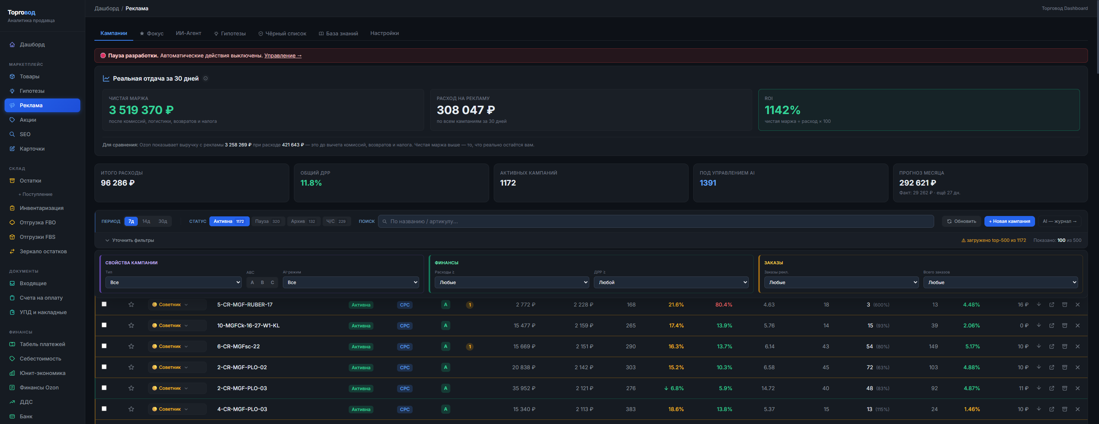Viewport: 1099px width, 424px height.
Task: Click the Новая кампания button
Action: (1009, 221)
